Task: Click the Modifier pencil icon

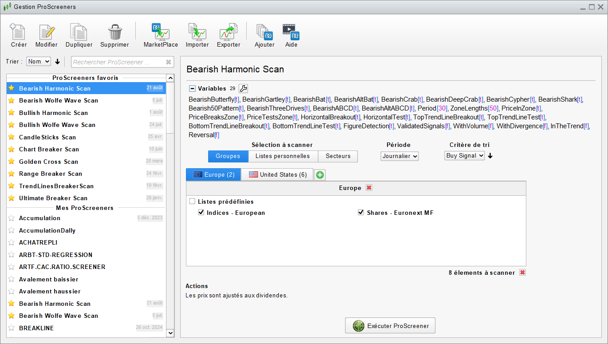Action: pyautogui.click(x=46, y=32)
